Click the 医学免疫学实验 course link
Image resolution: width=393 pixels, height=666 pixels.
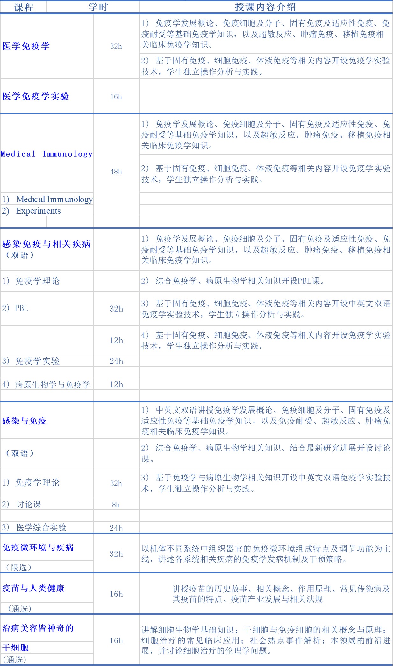[x=36, y=96]
